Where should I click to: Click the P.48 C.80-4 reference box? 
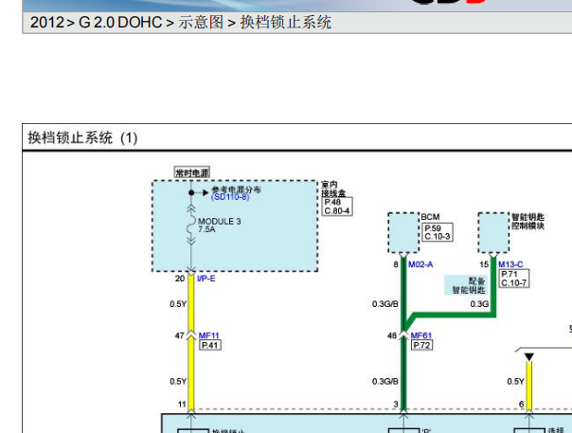(337, 207)
